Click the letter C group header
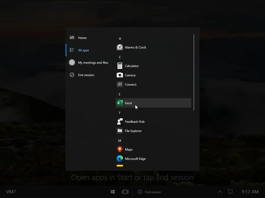Image resolution: width=265 pixels, height=198 pixels. point(120,57)
